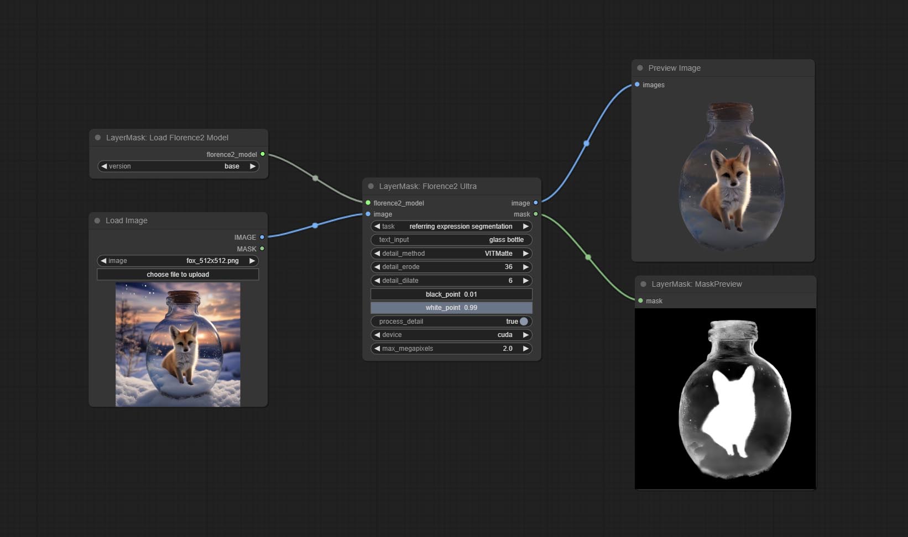Toggle the process_detail switch
This screenshot has width=908, height=537.
point(524,321)
